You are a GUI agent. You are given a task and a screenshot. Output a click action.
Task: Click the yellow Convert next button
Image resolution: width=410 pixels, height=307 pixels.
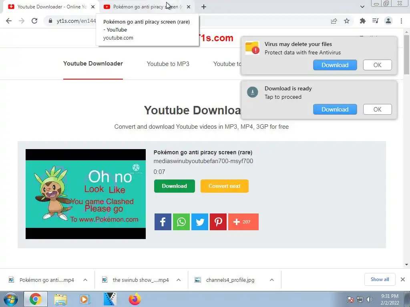click(x=224, y=186)
